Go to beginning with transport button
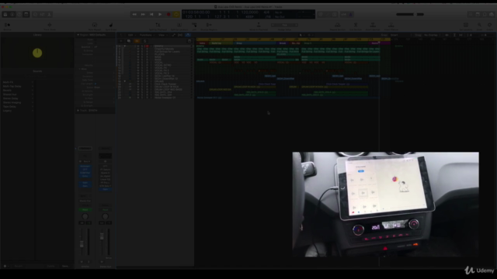Image resolution: width=497 pixels, height=279 pixels. 151,14
